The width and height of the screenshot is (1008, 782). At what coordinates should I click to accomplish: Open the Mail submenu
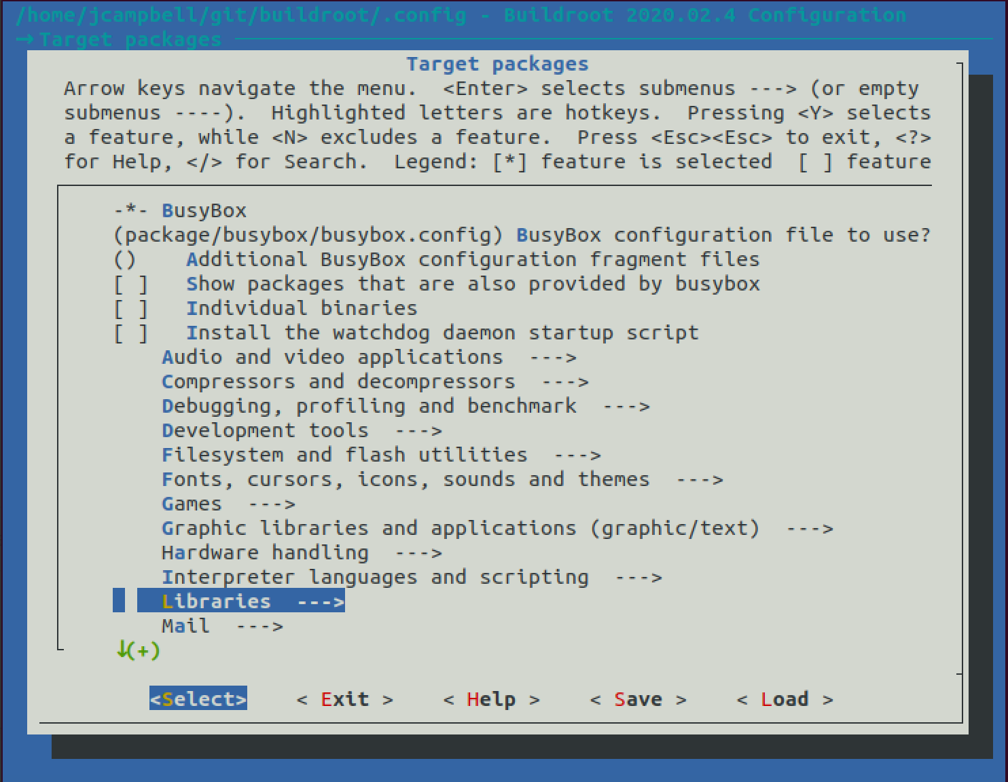coord(222,626)
